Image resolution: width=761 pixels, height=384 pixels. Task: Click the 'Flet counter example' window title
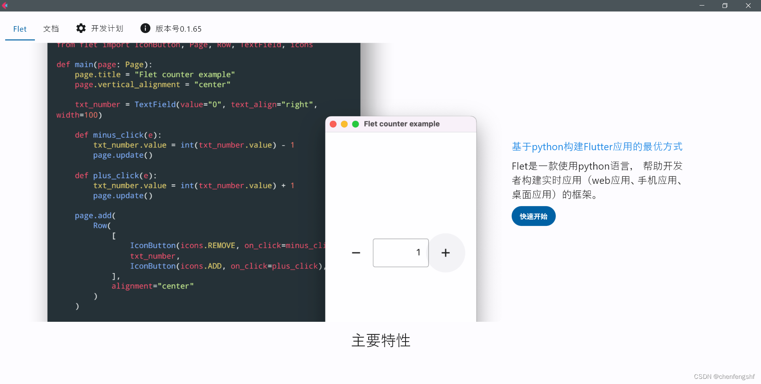(402, 124)
